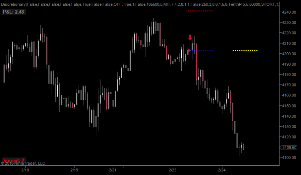Select the red dotted stop-loss line
301x175 pixels.
coord(200,11)
